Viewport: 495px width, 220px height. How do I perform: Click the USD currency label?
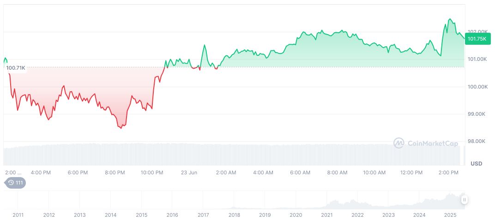point(476,164)
